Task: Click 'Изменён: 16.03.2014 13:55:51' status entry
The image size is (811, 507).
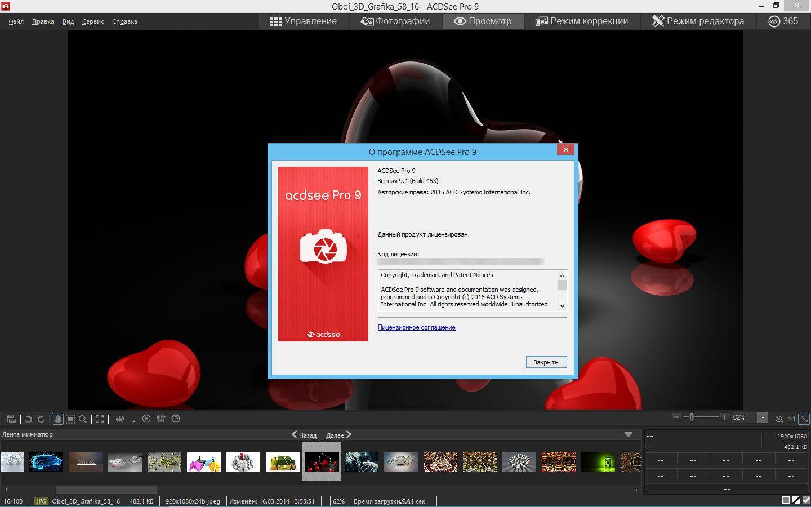Action: click(x=271, y=501)
